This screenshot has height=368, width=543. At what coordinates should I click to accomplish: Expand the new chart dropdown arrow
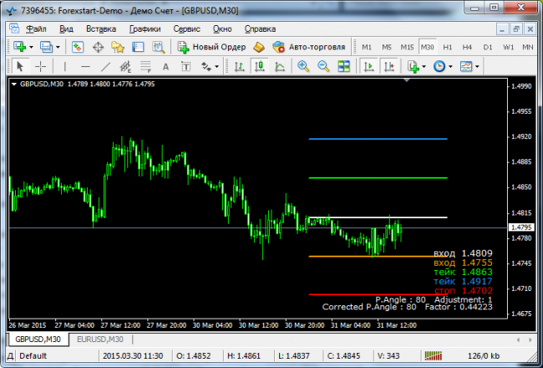pyautogui.click(x=31, y=46)
